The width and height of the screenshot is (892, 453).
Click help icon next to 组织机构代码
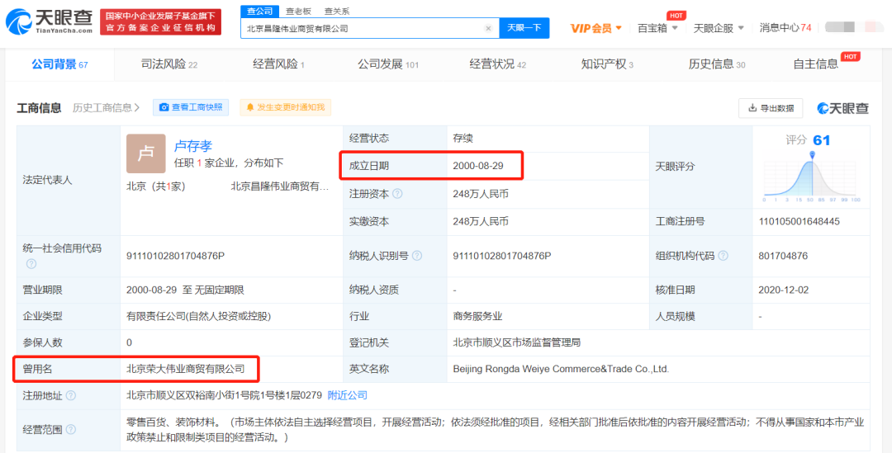click(724, 257)
